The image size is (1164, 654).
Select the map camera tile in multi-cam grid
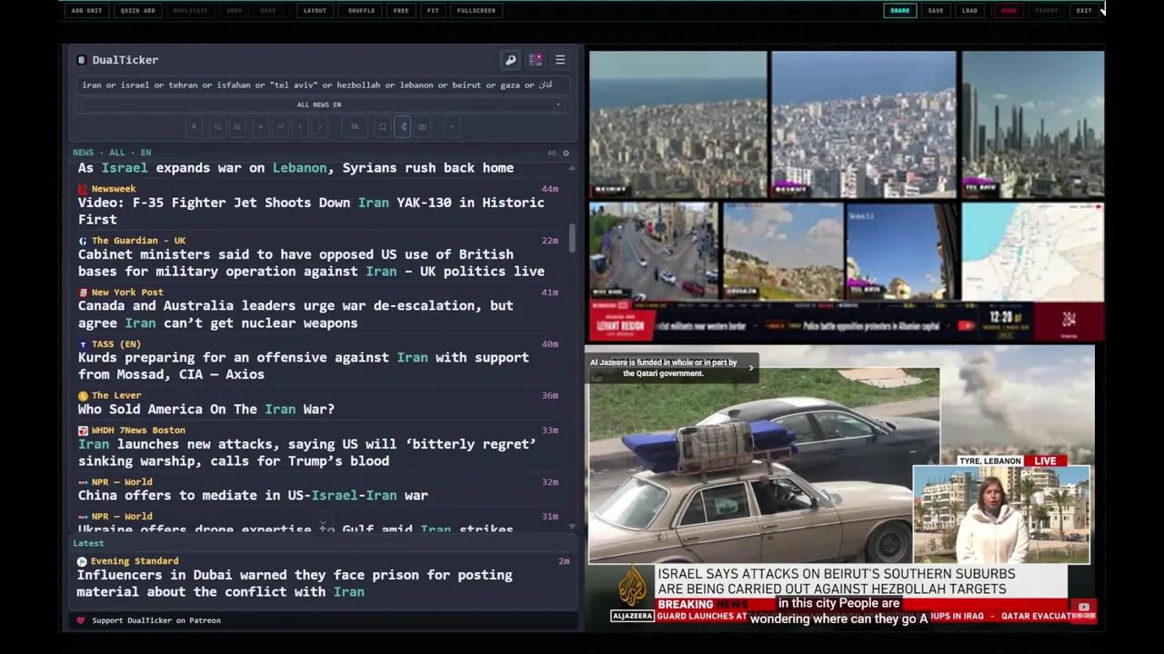pos(1032,250)
